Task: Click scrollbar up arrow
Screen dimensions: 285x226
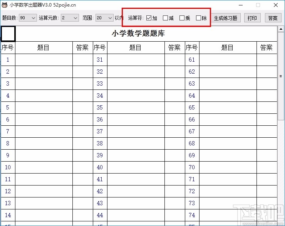Action: click(281, 29)
